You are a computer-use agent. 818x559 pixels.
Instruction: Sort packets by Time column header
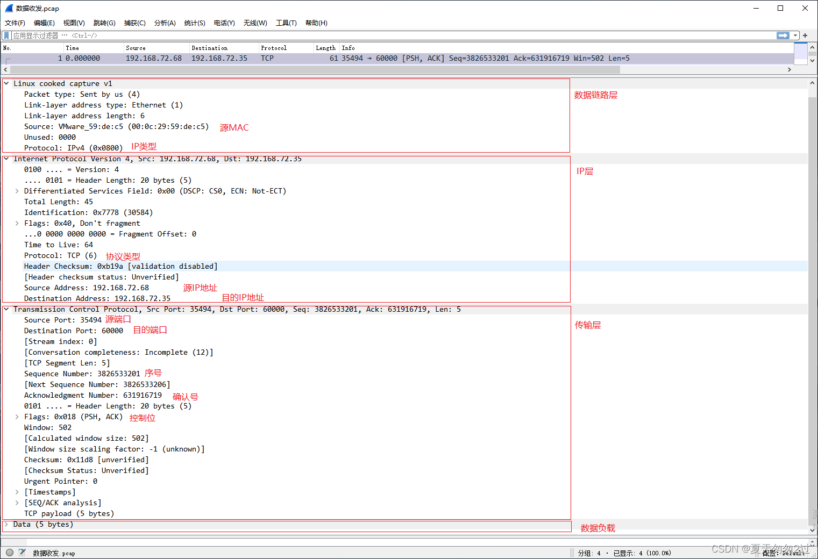(x=94, y=48)
